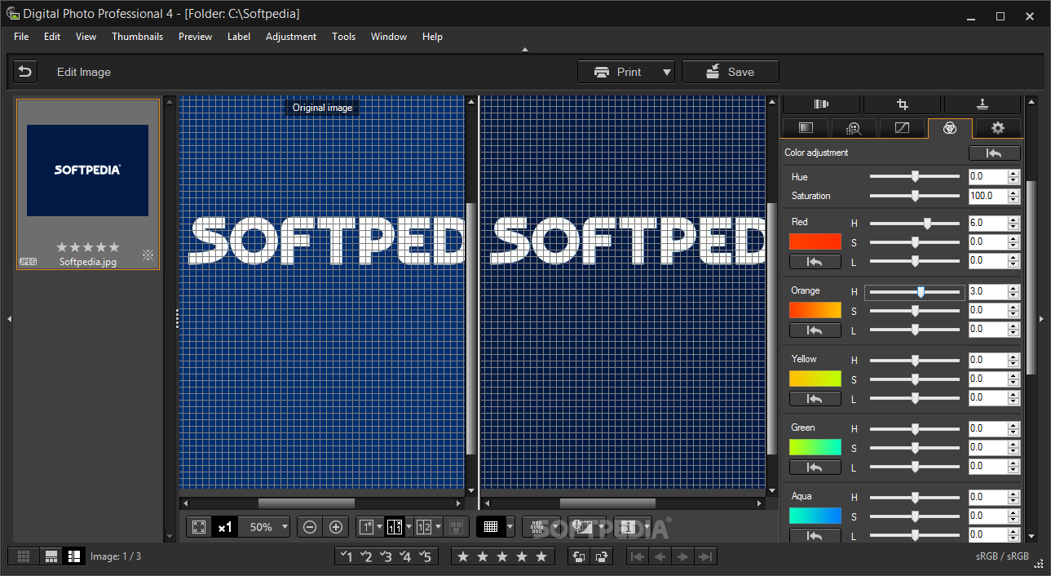Screen dimensions: 1051x576
Task: Apply check mark 5 to image
Action: 426,556
